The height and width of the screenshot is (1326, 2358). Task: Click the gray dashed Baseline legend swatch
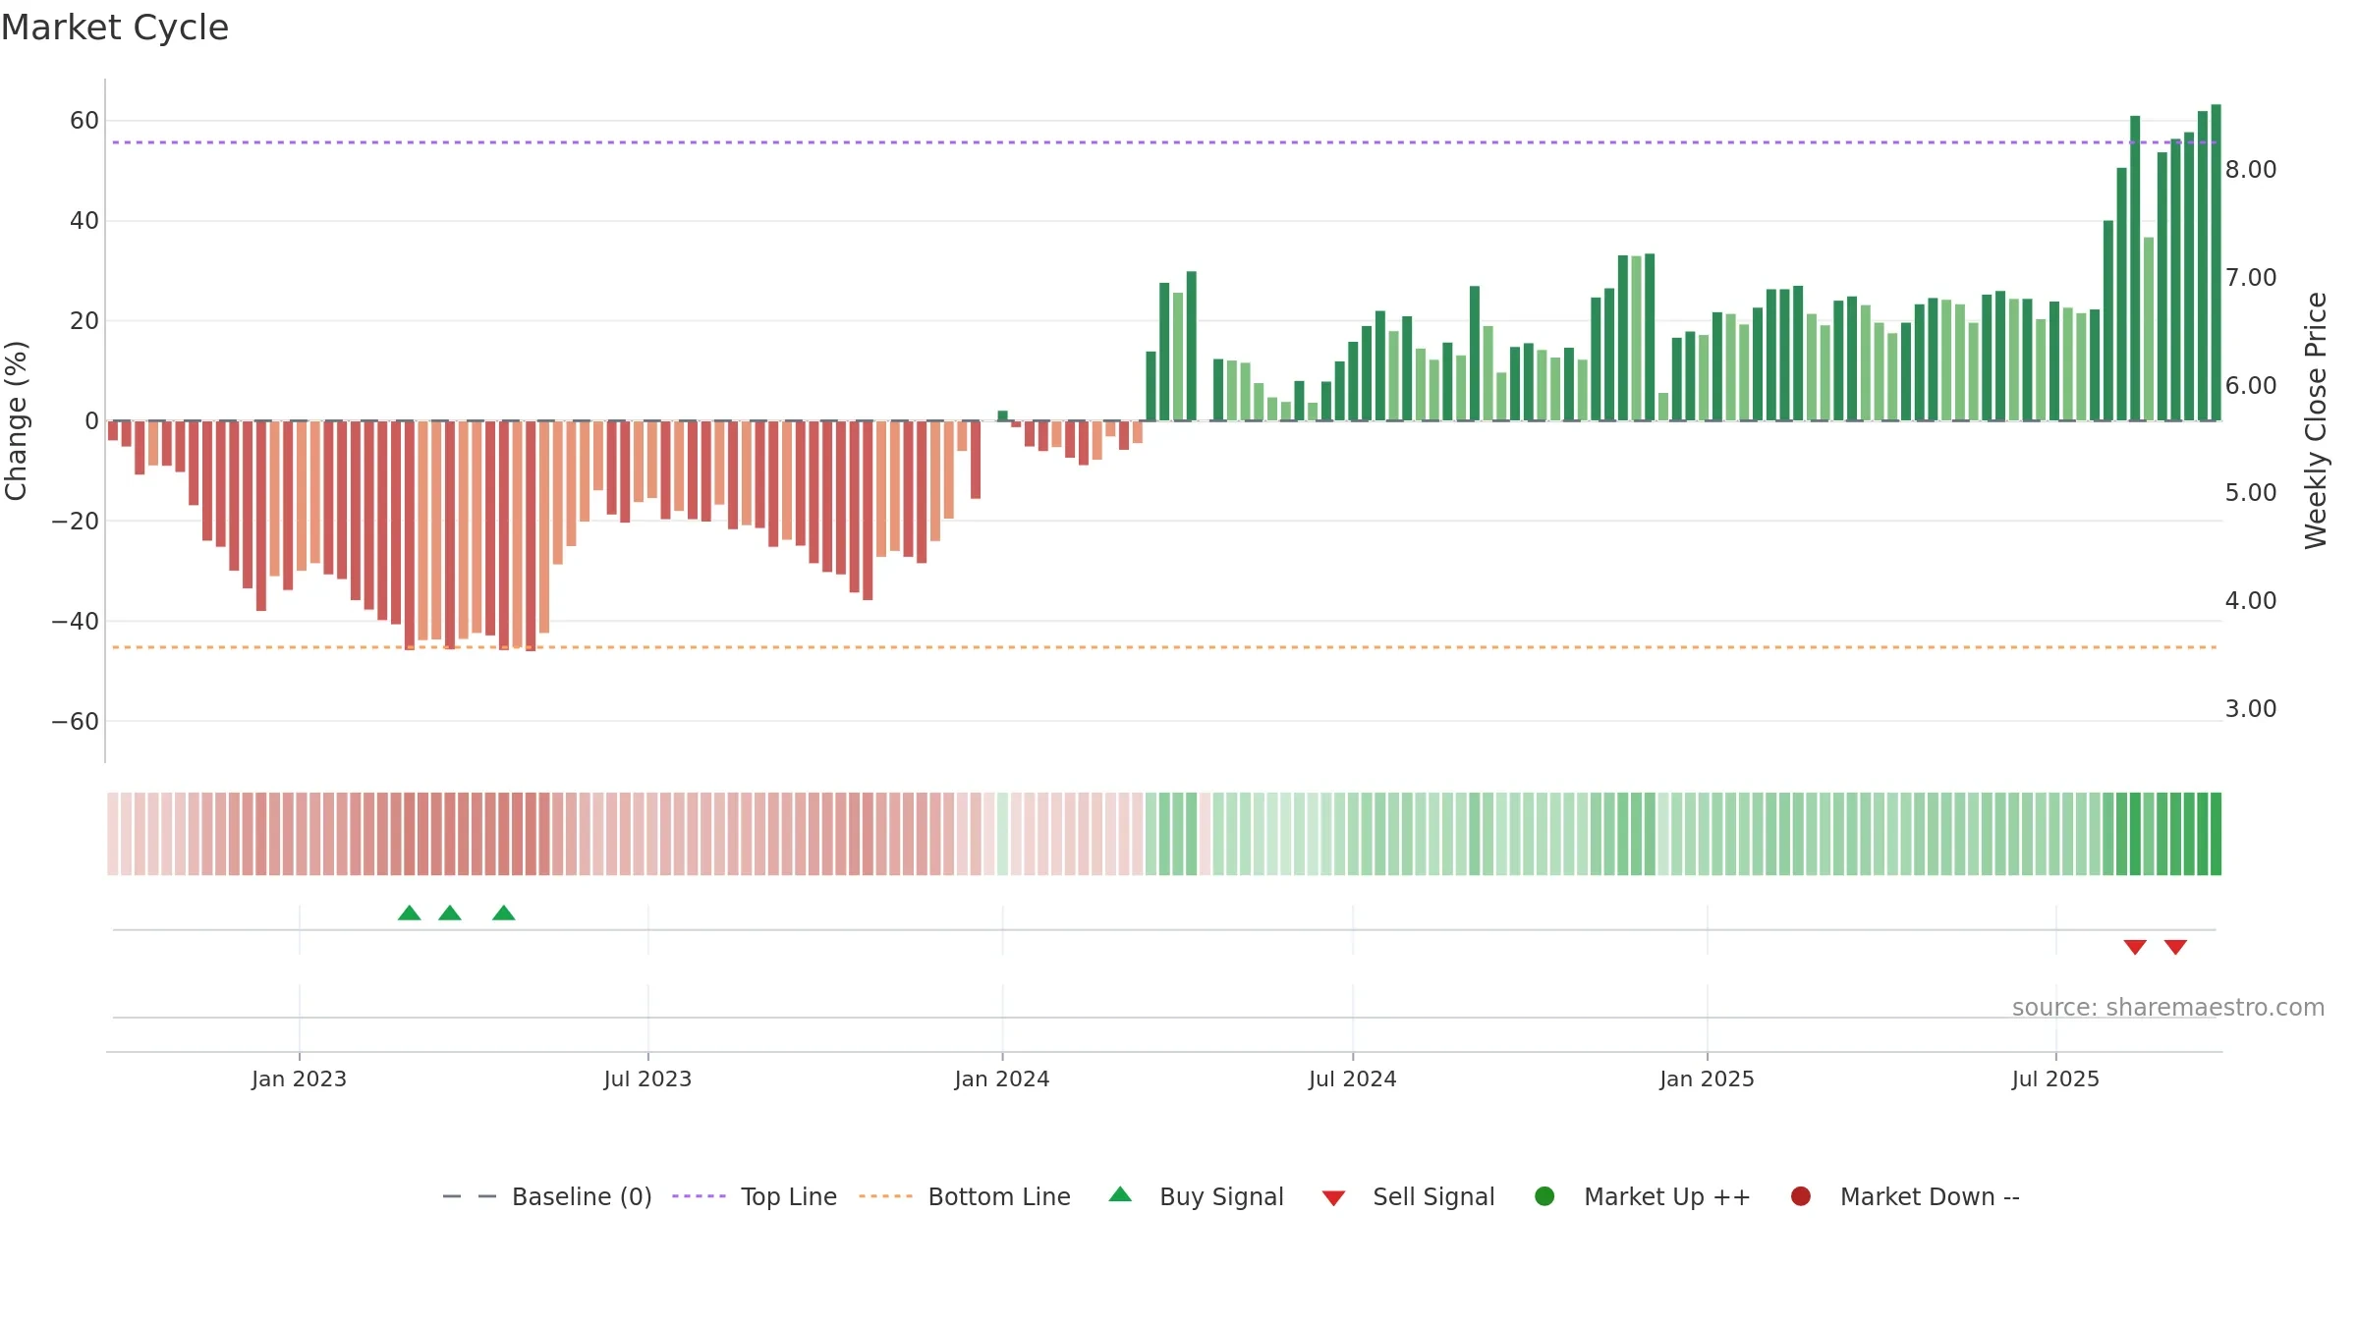point(470,1196)
